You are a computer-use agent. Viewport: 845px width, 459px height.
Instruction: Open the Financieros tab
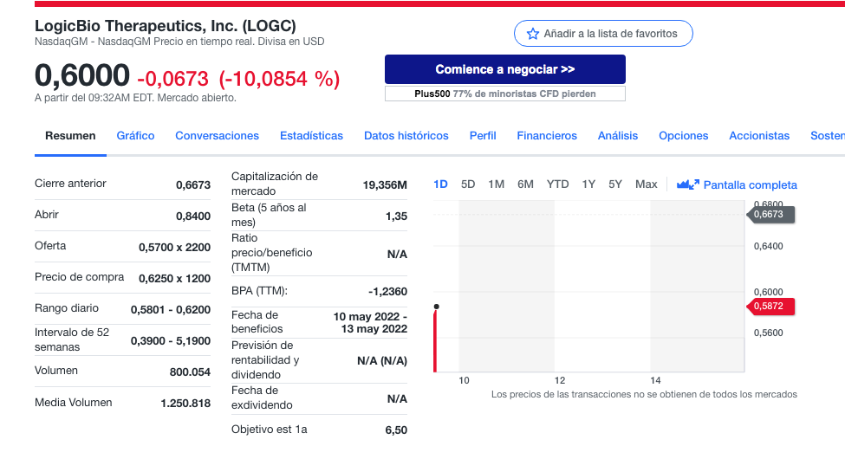pos(547,136)
